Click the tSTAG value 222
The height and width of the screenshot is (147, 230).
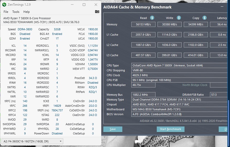point(57,115)
